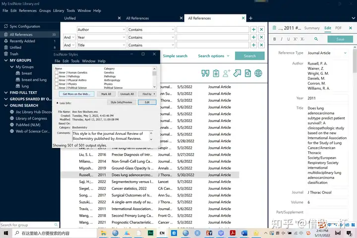Expand the Search options dropdown
357x238 pixels.
pyautogui.click(x=214, y=56)
